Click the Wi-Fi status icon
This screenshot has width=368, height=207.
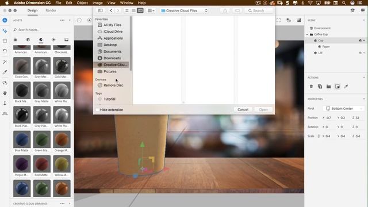tap(310, 3)
